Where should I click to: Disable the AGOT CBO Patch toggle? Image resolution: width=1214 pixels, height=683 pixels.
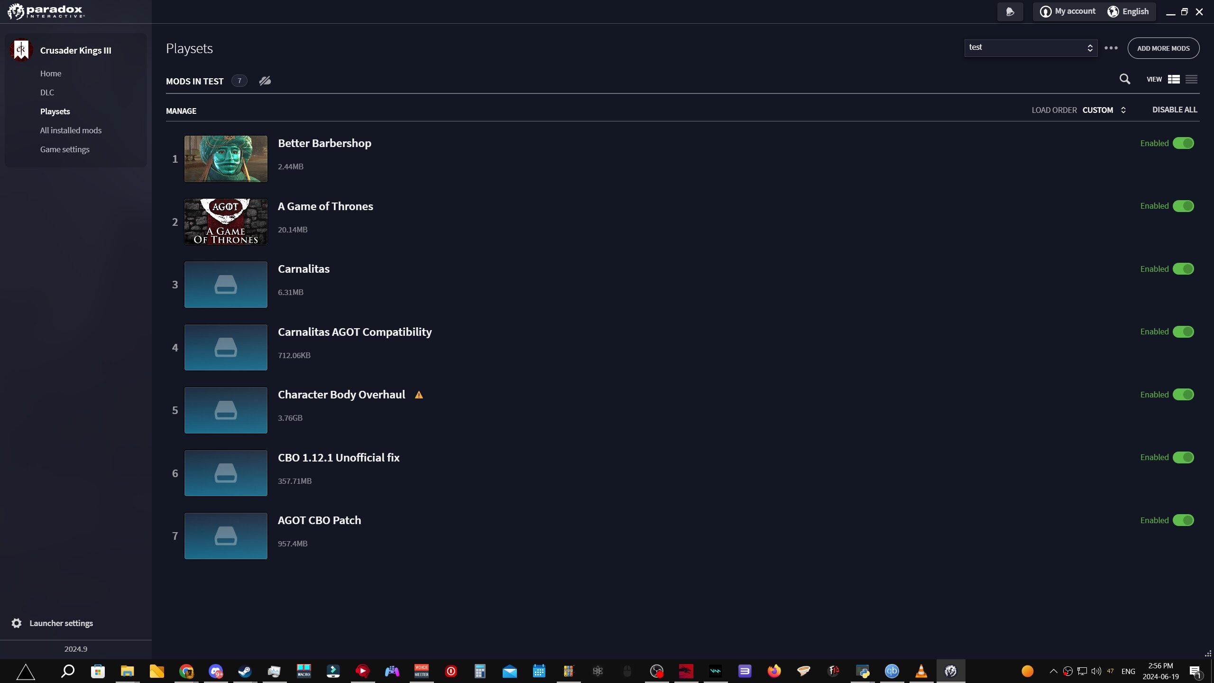click(x=1184, y=520)
